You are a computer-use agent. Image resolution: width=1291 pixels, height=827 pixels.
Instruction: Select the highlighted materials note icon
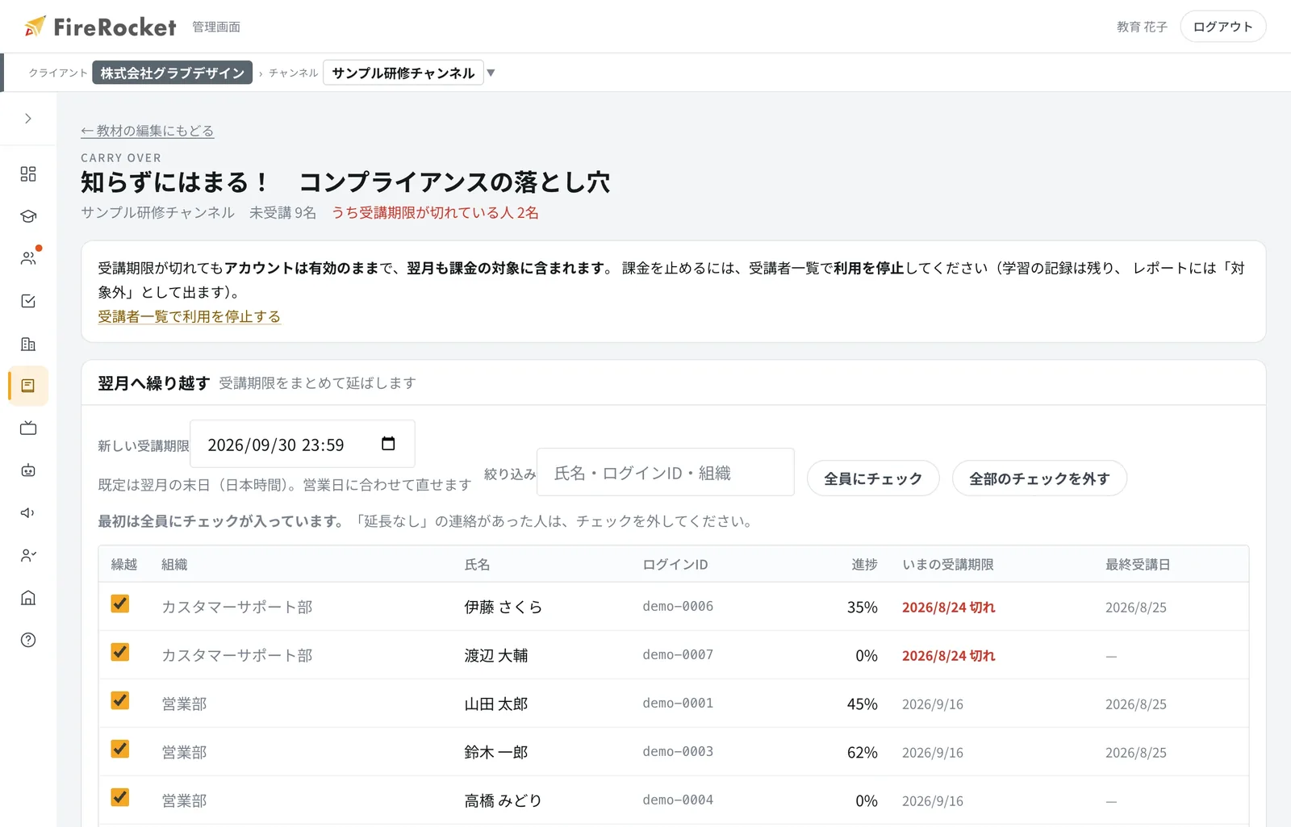[x=28, y=386]
